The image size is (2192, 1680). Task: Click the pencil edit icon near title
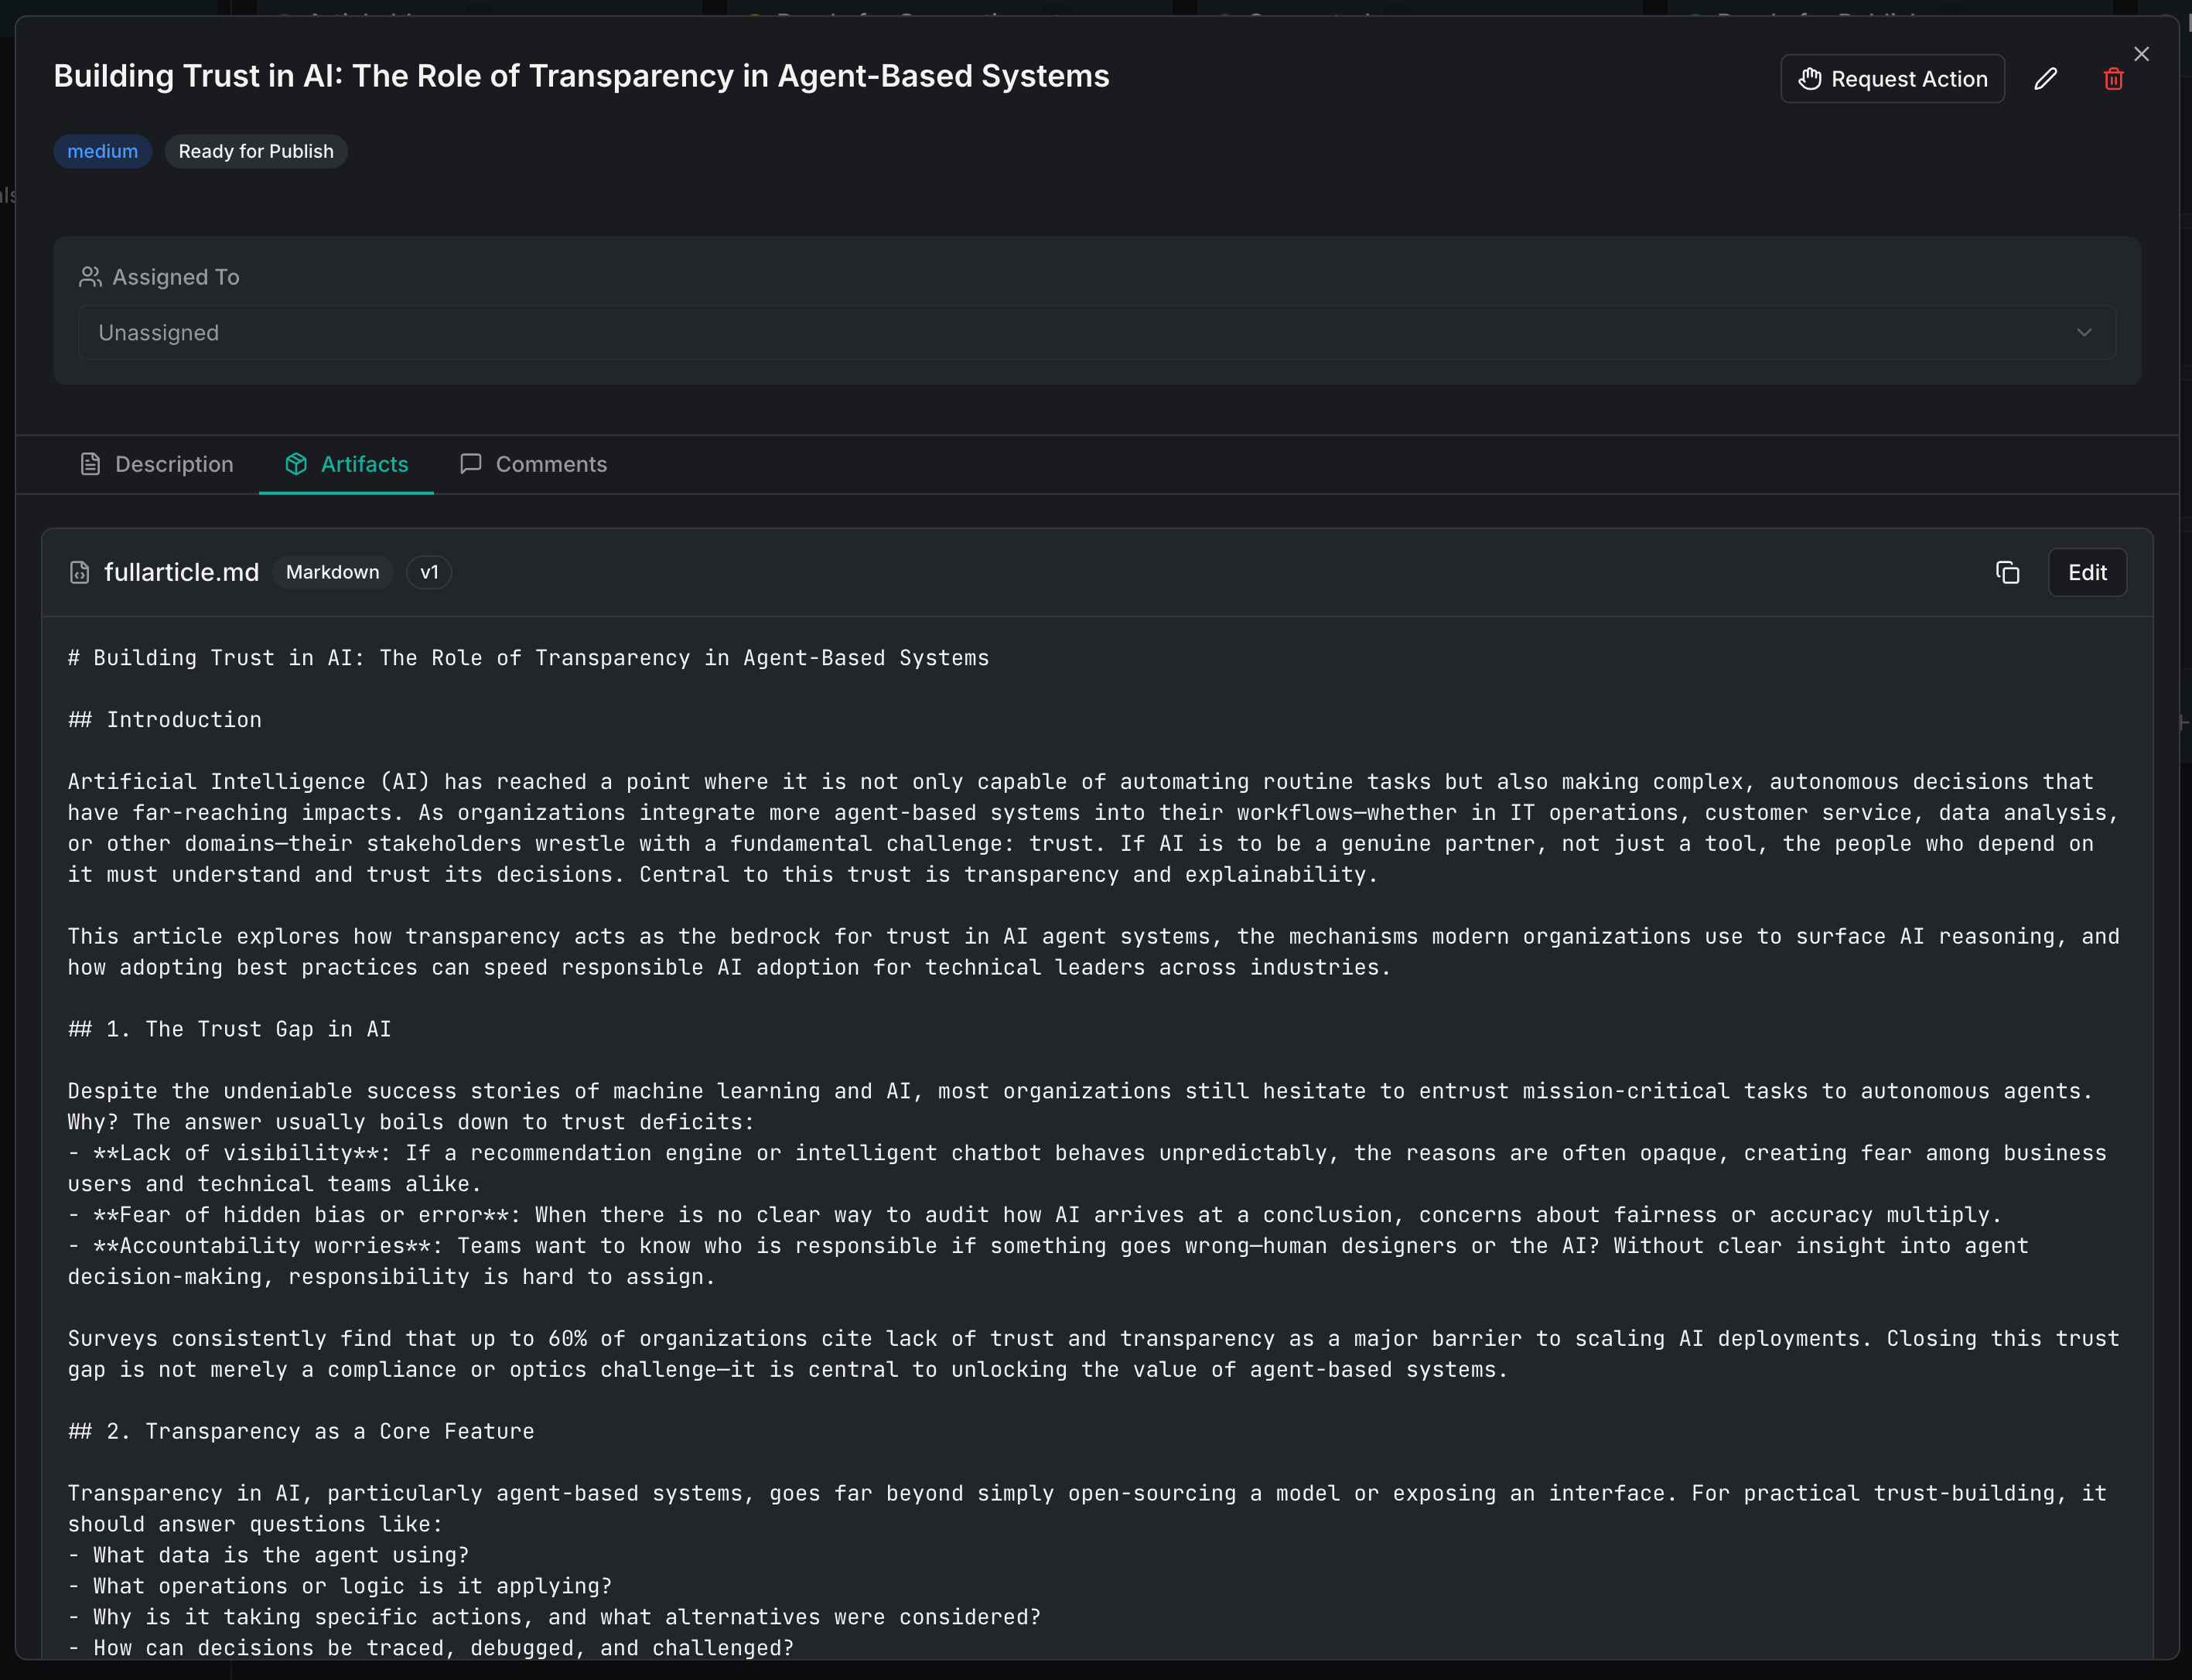pyautogui.click(x=2045, y=79)
